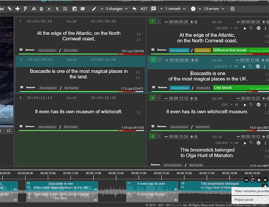The width and height of the screenshot is (269, 207).
Task: Open the remark speech bubble icon
Action: coord(154,9)
